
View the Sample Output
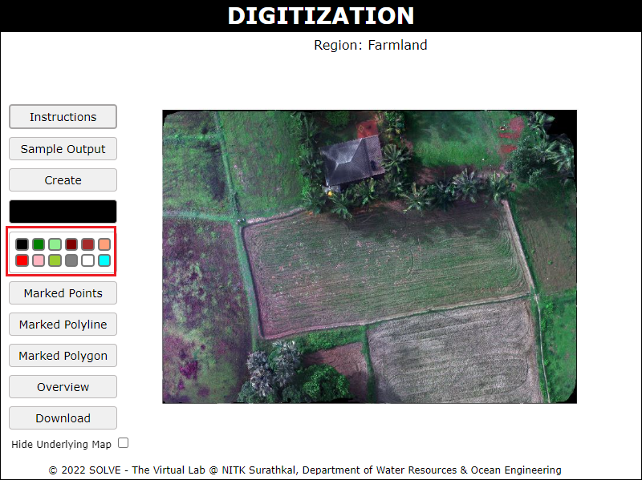click(63, 149)
